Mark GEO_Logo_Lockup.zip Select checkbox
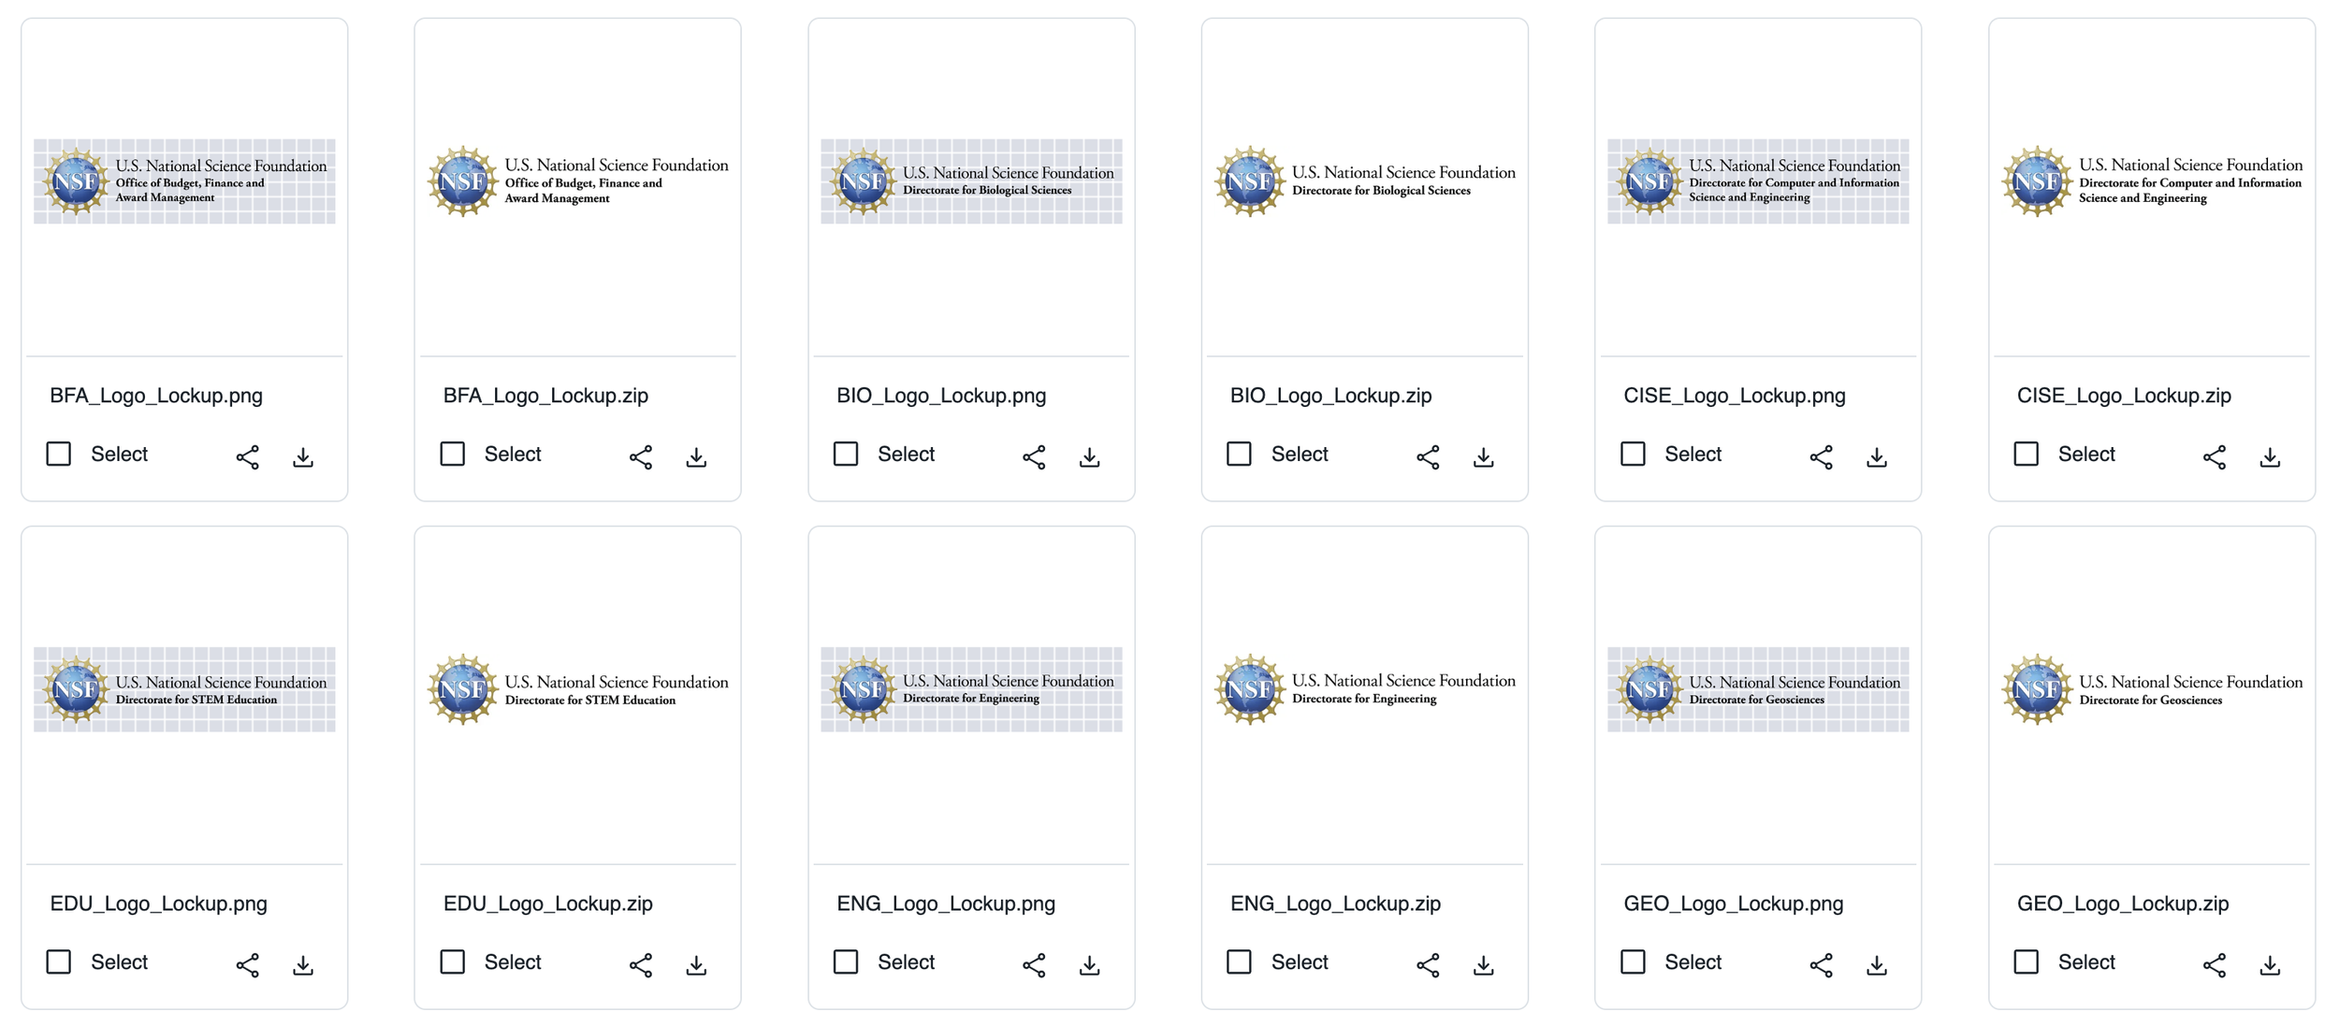2339x1026 pixels. [2026, 961]
